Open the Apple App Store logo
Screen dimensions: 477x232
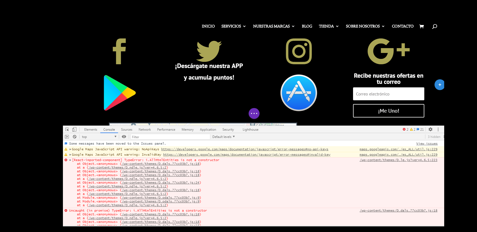click(x=299, y=93)
